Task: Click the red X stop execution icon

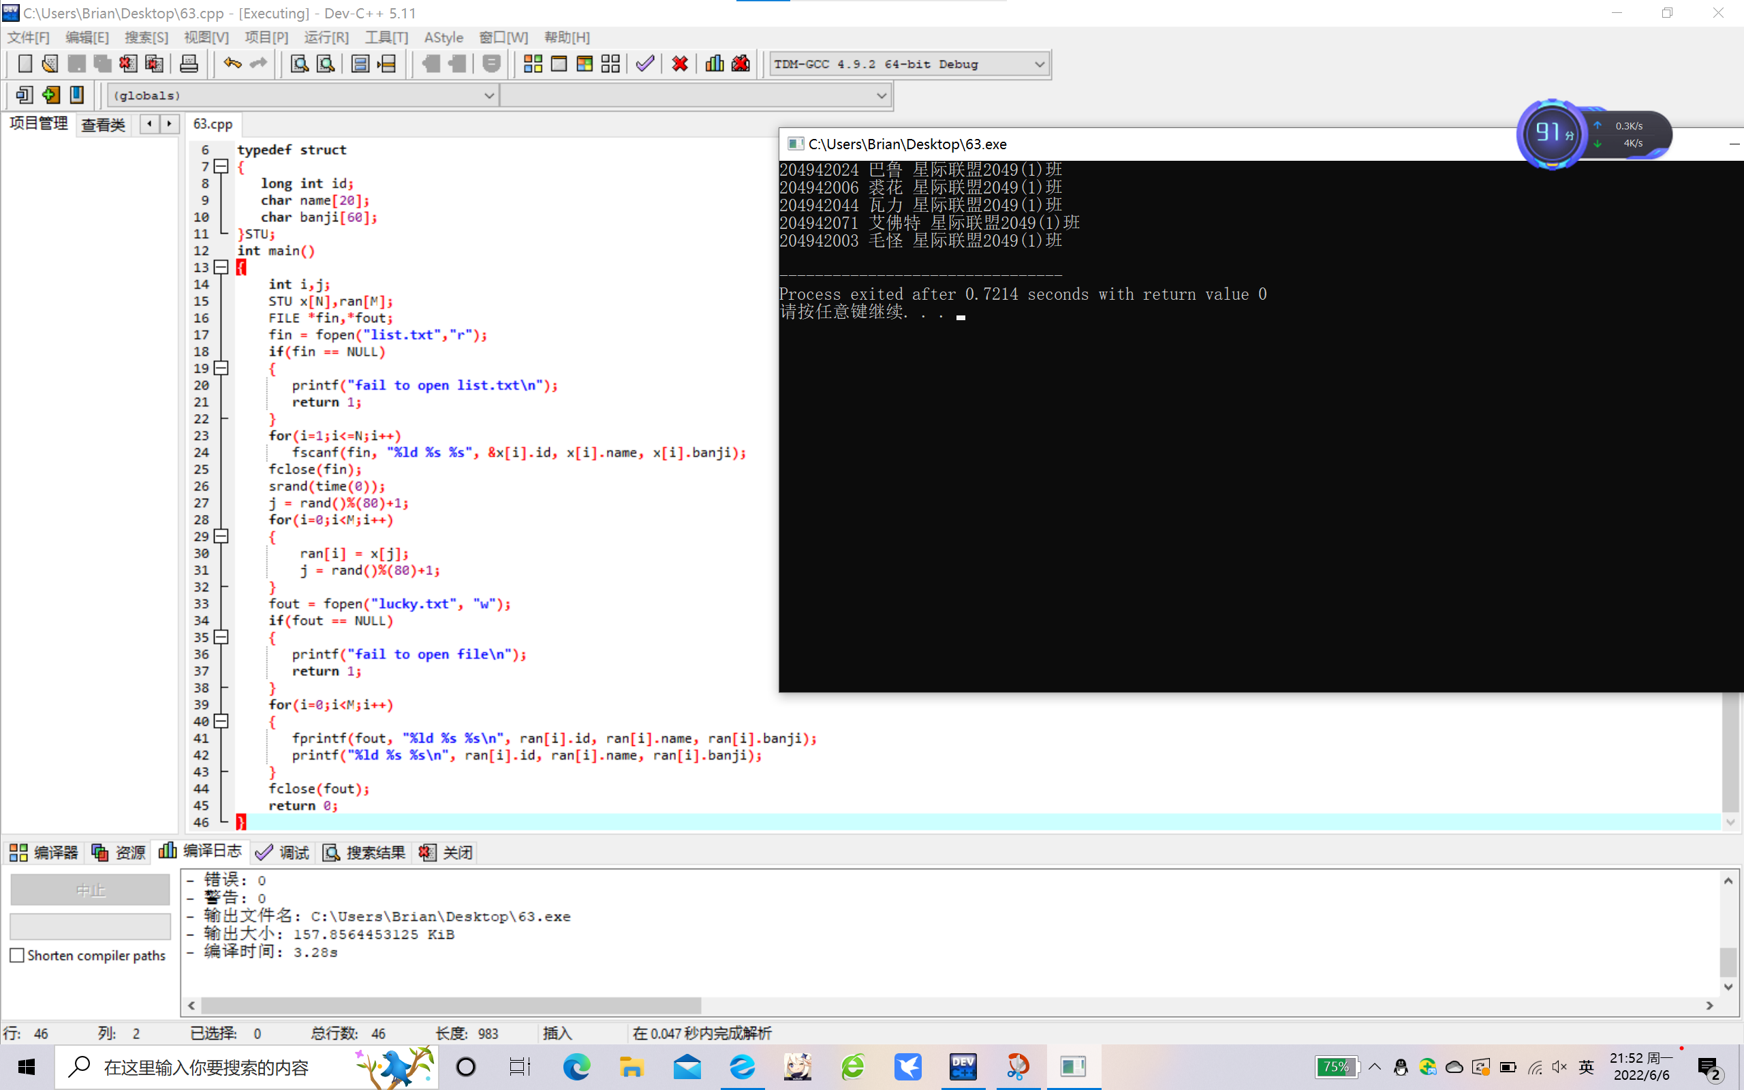Action: click(680, 63)
